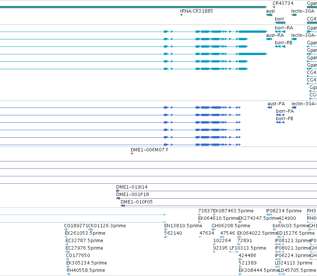Click the 72891 feature label
This screenshot has width=317, height=276.
click(245, 241)
